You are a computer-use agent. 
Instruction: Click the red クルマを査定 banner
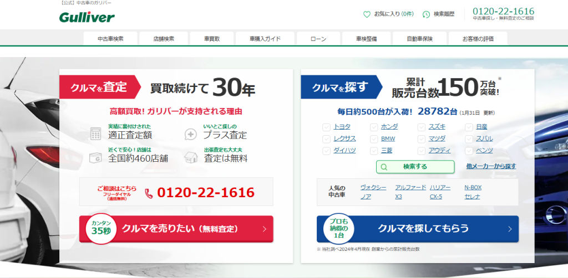tap(100, 87)
